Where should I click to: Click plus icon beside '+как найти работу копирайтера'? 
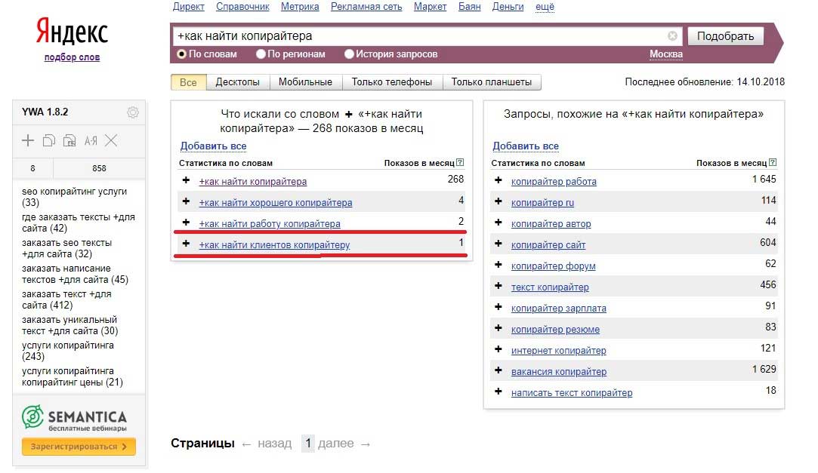coord(186,223)
